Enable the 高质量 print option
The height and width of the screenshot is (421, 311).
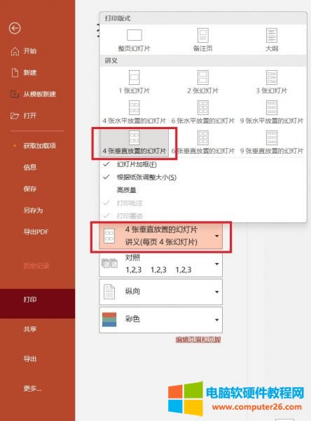tap(126, 190)
